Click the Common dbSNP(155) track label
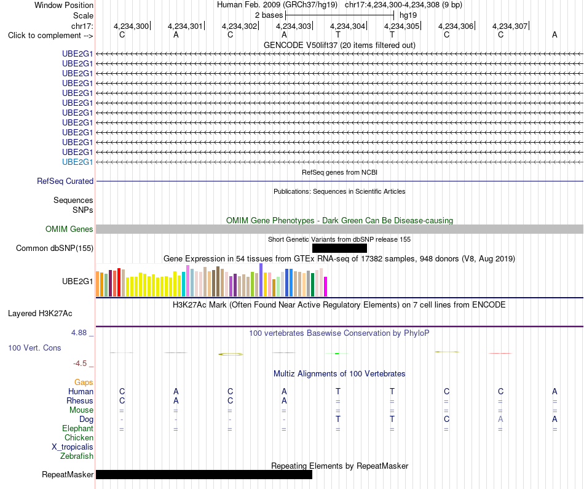 tap(54, 248)
